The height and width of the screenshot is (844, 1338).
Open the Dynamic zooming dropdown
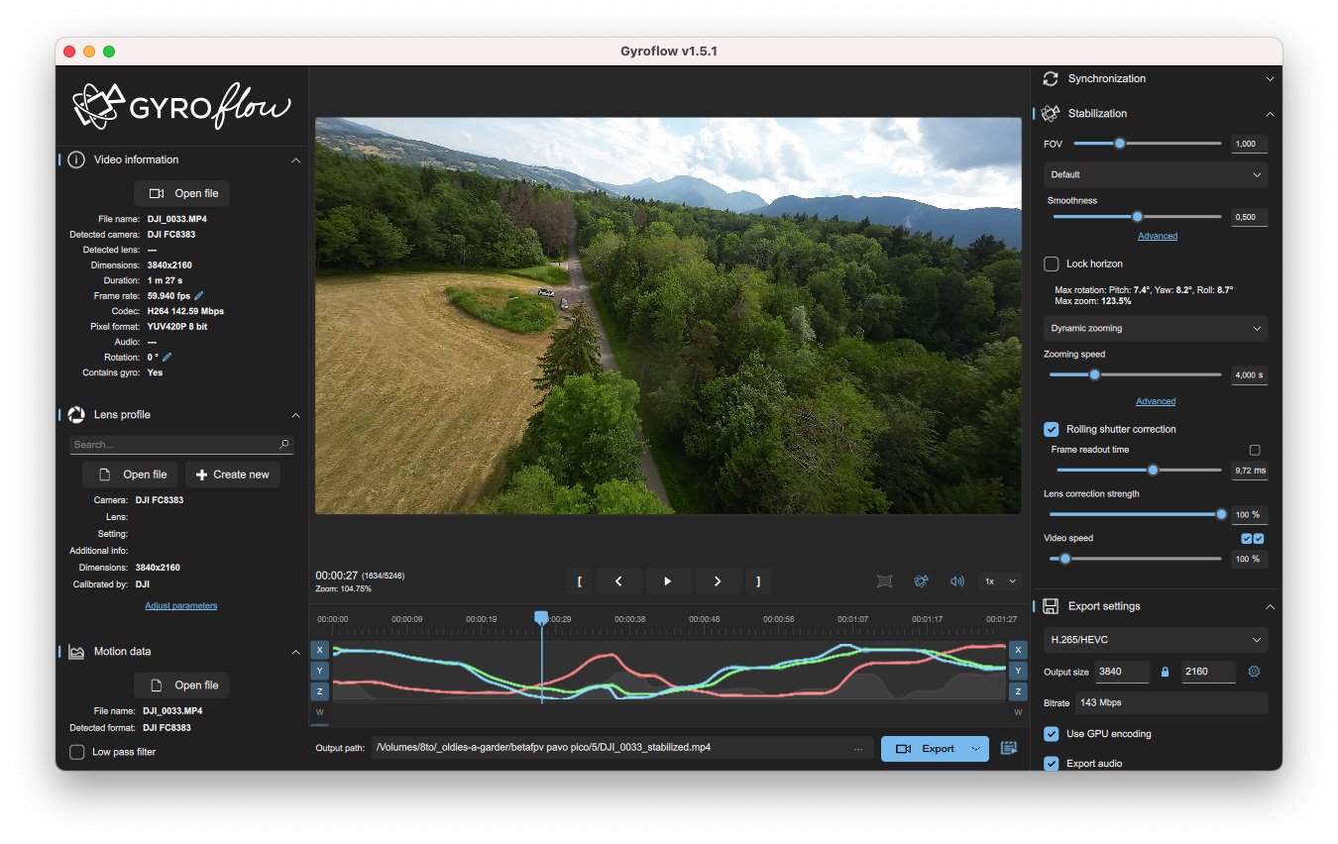tap(1156, 328)
